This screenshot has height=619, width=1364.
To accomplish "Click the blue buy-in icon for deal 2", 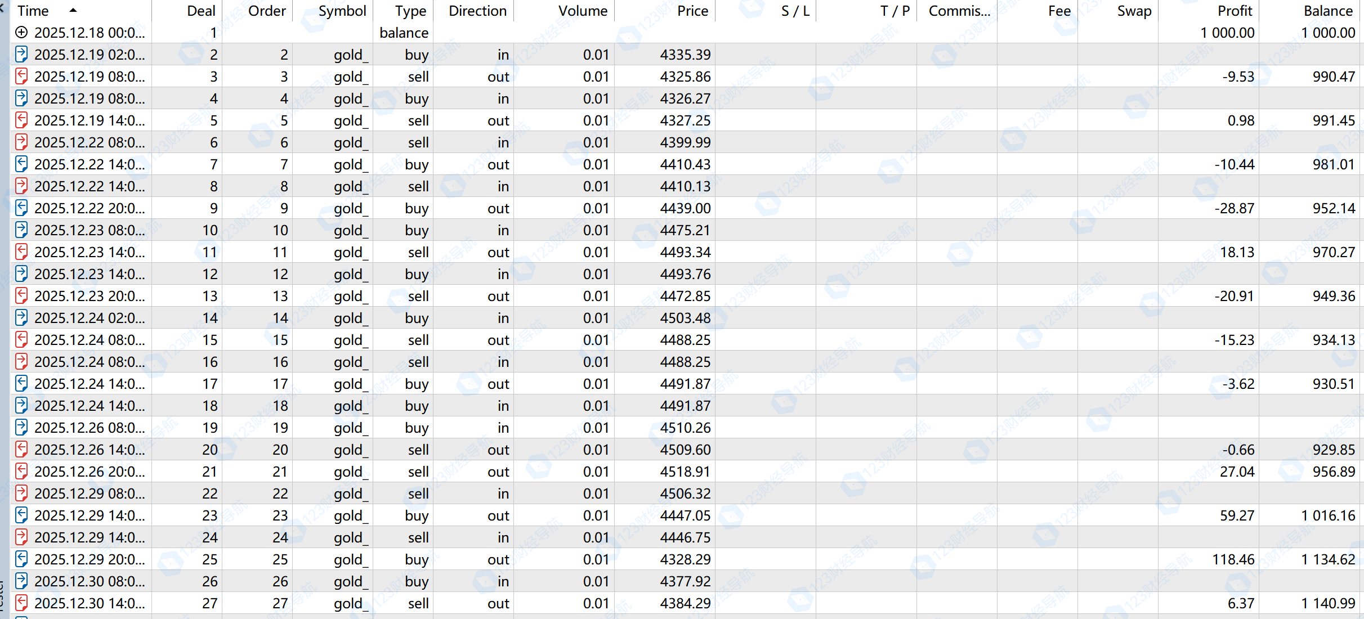I will click(21, 55).
